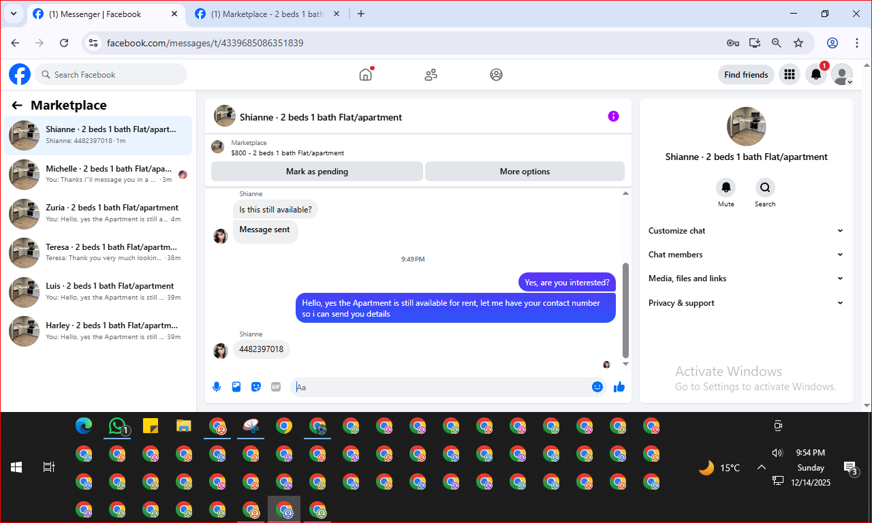Image resolution: width=872 pixels, height=523 pixels.
Task: Open Sticky Notes from the taskbar
Action: click(x=151, y=426)
